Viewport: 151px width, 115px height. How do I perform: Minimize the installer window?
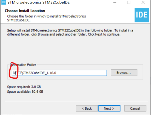pos(115,2)
